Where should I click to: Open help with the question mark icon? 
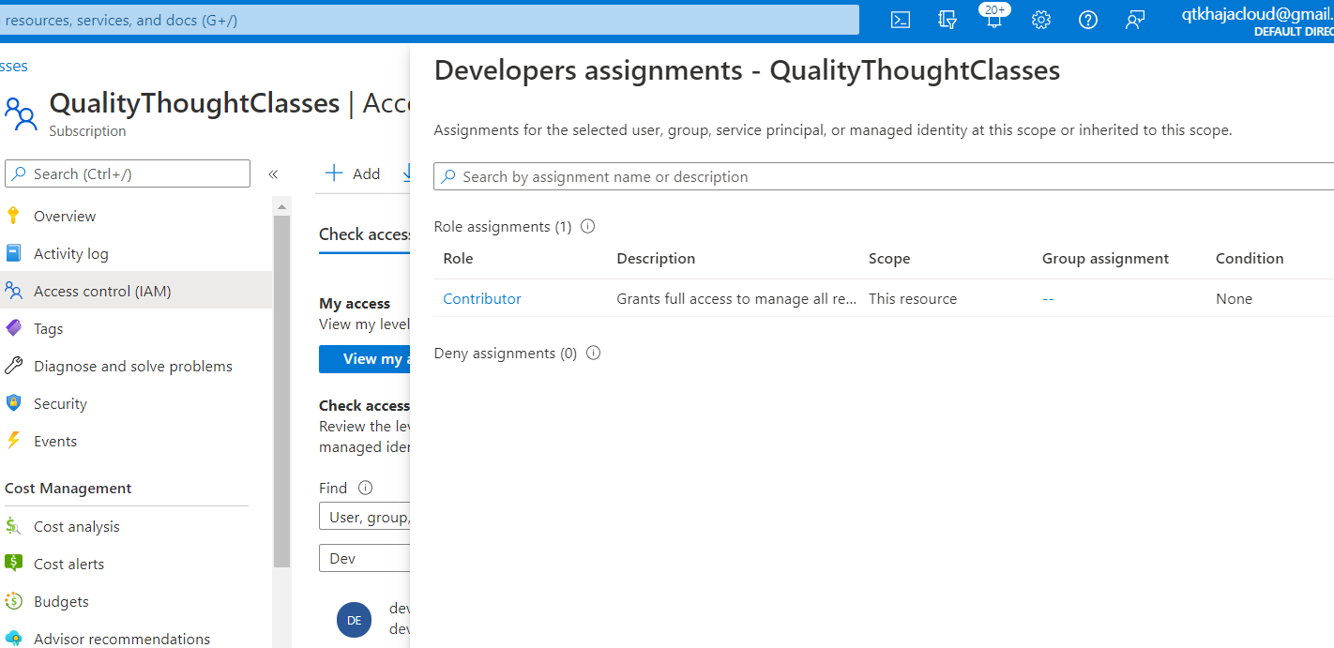(x=1087, y=19)
